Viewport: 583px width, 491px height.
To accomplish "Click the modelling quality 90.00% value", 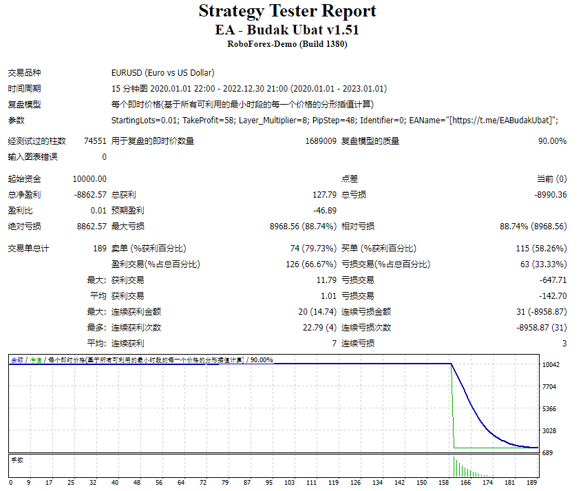I will click(x=552, y=141).
